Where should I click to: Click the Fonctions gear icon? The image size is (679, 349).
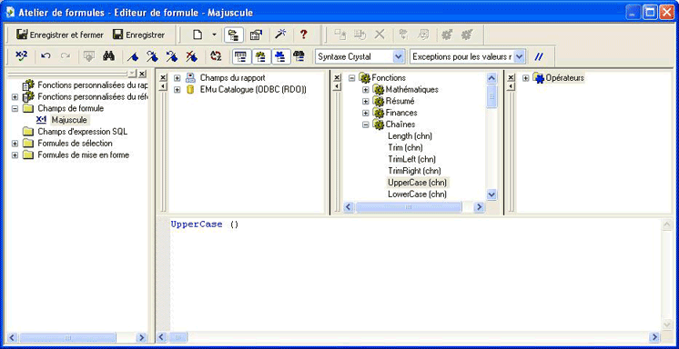click(365, 78)
